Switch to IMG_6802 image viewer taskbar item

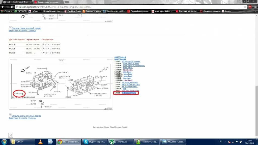173,142
